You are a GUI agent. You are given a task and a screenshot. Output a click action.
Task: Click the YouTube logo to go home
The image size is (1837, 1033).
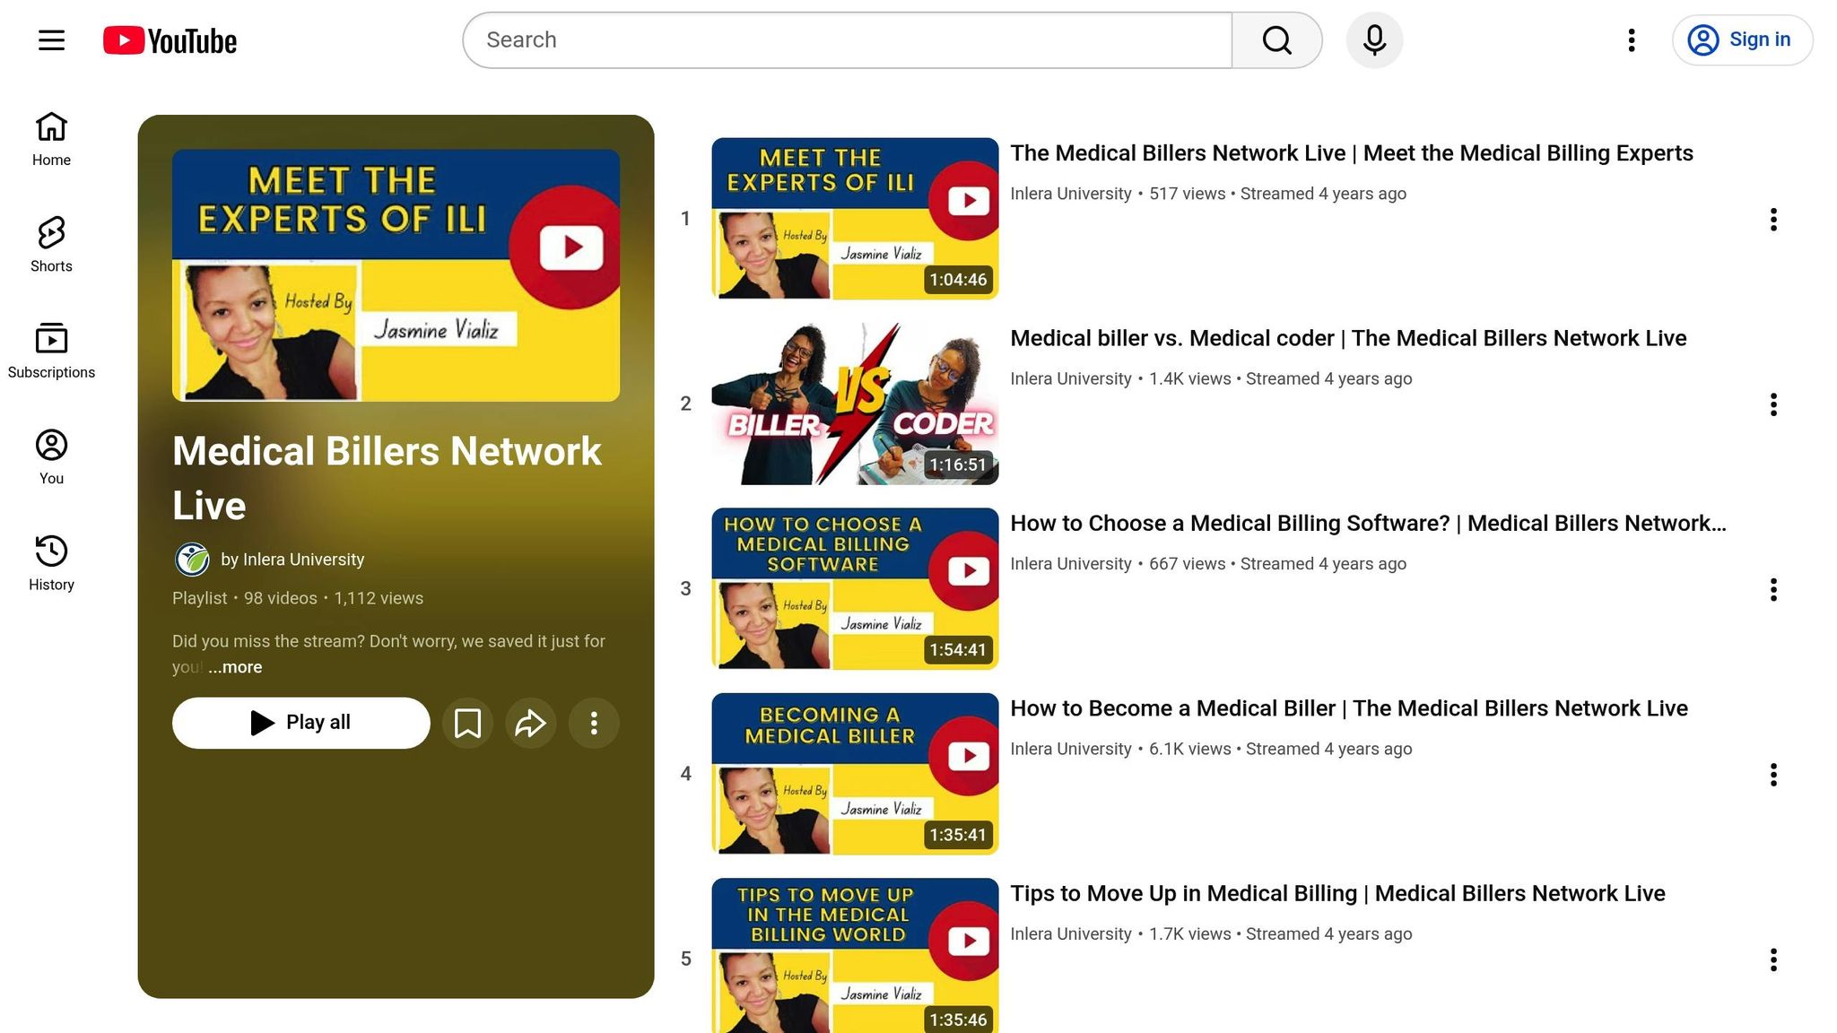[170, 39]
